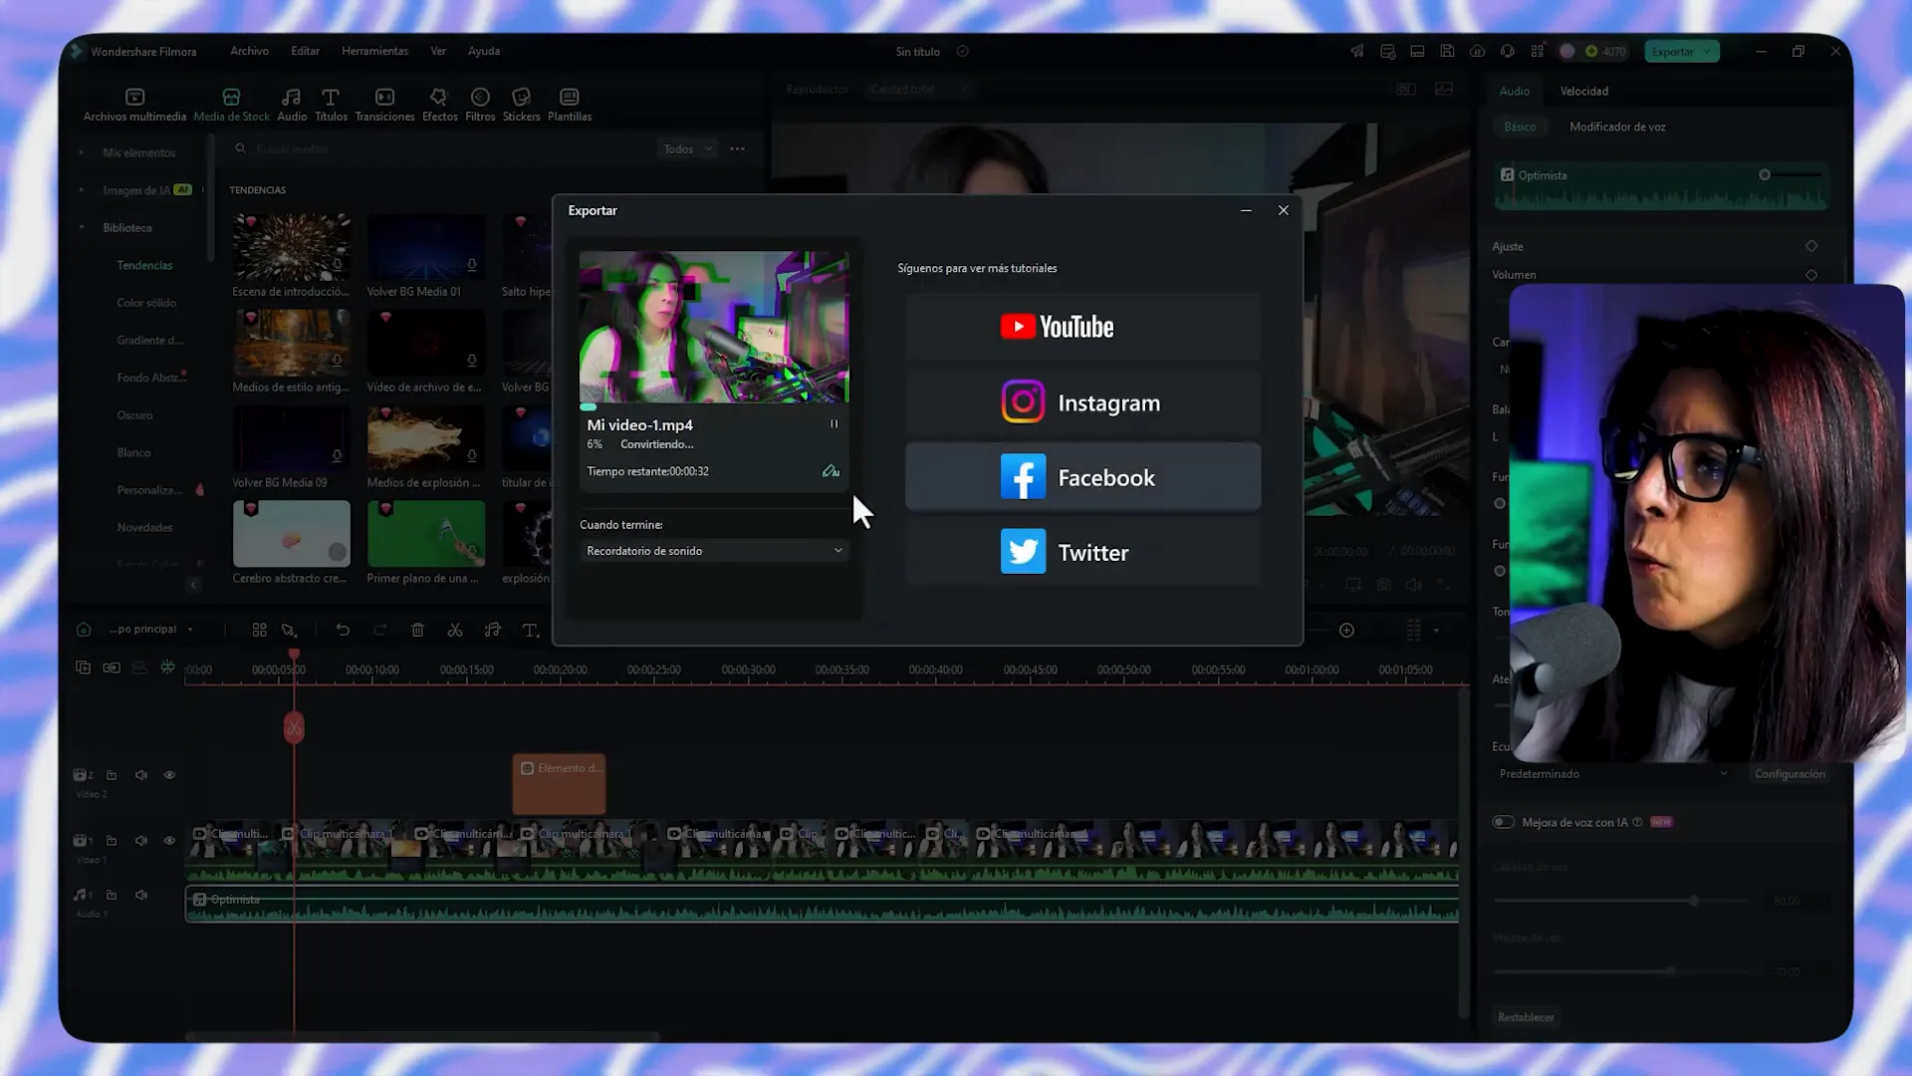Image resolution: width=1912 pixels, height=1076 pixels.
Task: Click the redo arrow in timeline toolbar
Action: coord(379,630)
